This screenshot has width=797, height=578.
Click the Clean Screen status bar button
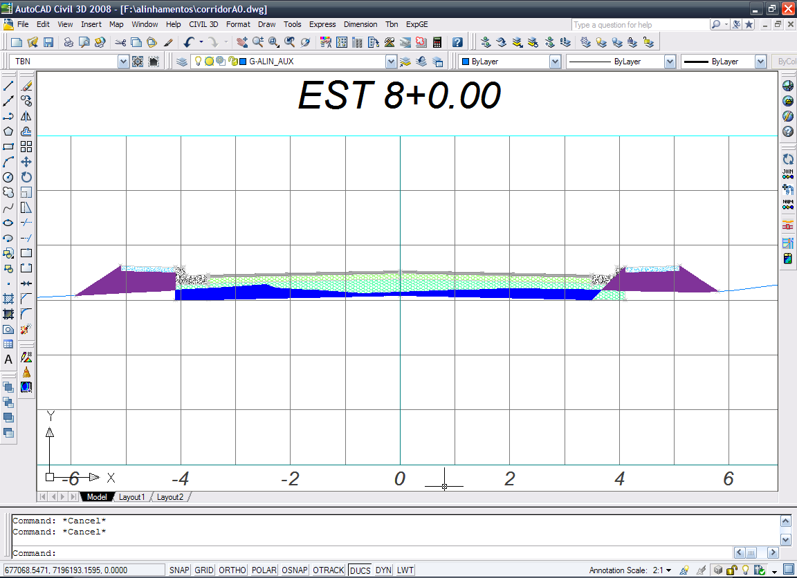pyautogui.click(x=789, y=570)
